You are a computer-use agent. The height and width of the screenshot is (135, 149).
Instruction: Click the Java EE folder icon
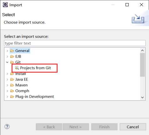pos(12,80)
